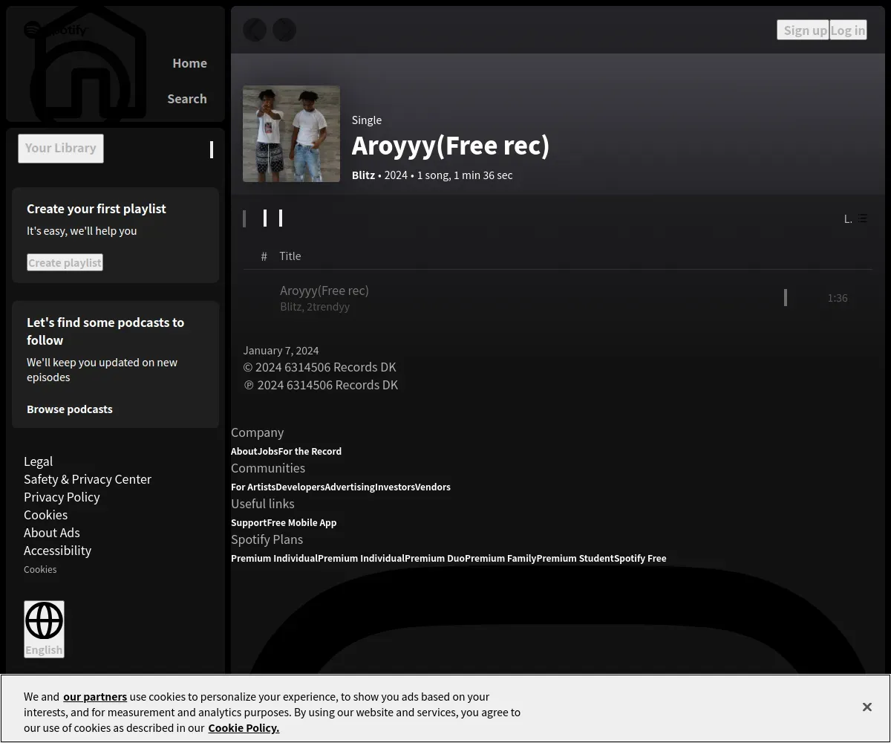Open the Spotify logo link
Viewport: 891px width, 743px height.
[56, 30]
